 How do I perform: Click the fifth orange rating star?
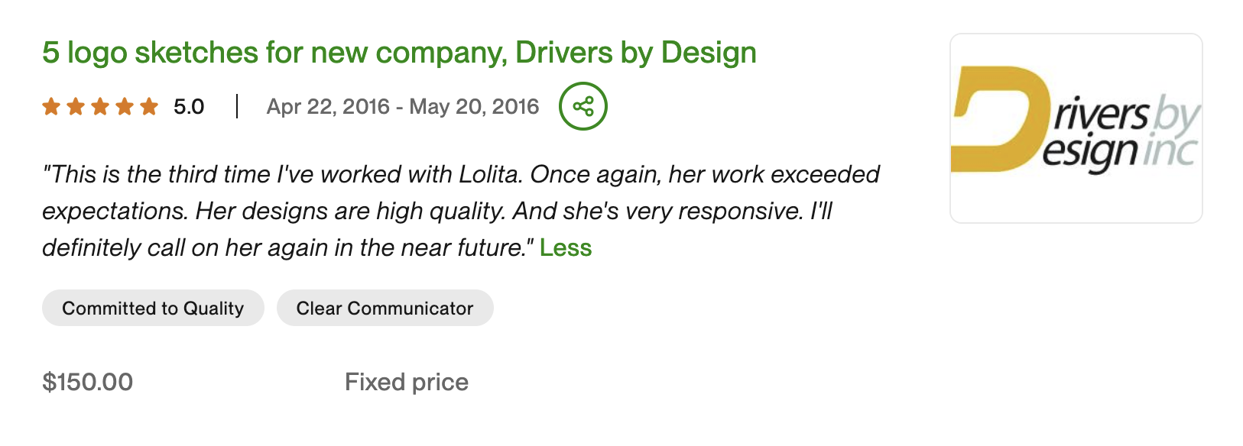[149, 106]
